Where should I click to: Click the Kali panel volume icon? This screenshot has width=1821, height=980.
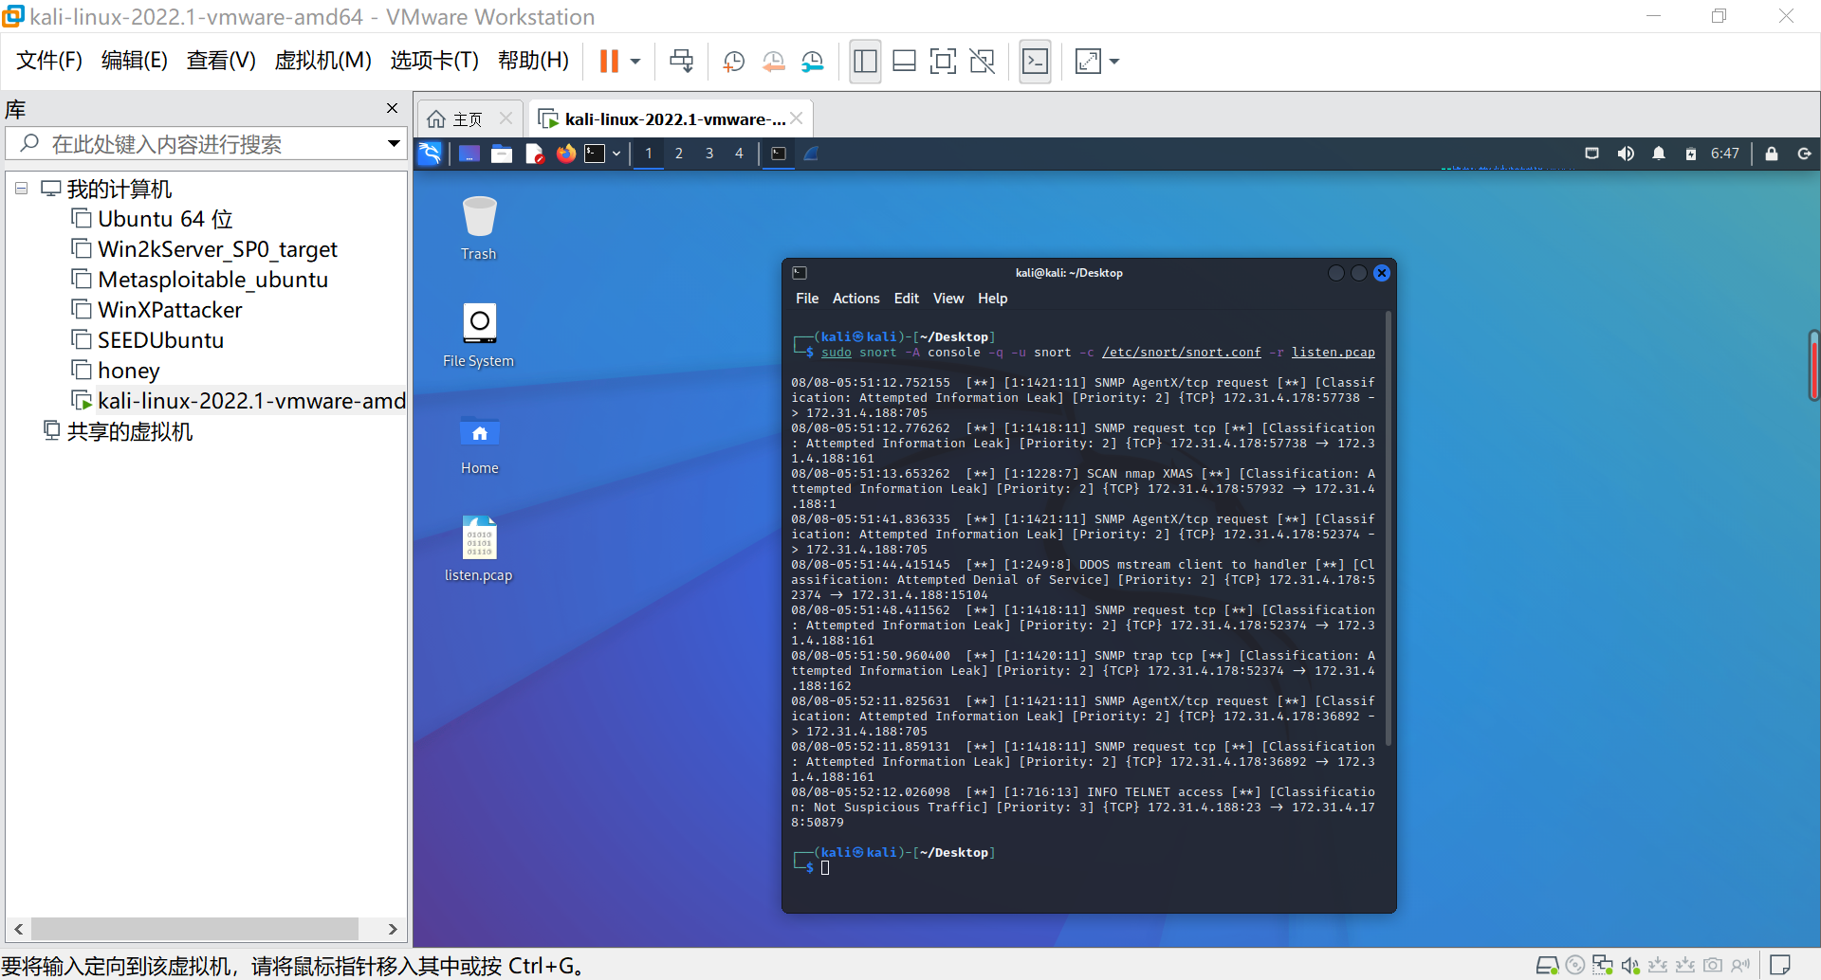[1626, 154]
